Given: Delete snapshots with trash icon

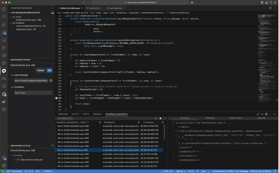Looking at the screenshot, I should coord(160,118).
